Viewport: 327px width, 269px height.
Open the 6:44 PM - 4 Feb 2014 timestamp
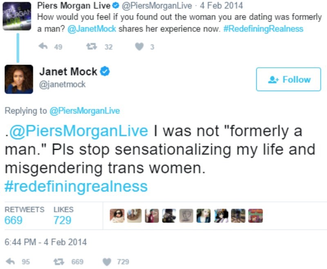[45, 242]
